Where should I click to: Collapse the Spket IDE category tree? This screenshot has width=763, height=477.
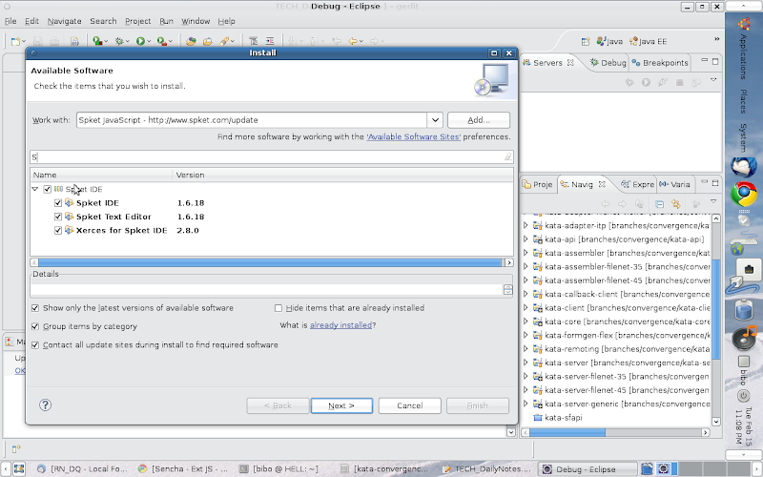pyautogui.click(x=35, y=189)
